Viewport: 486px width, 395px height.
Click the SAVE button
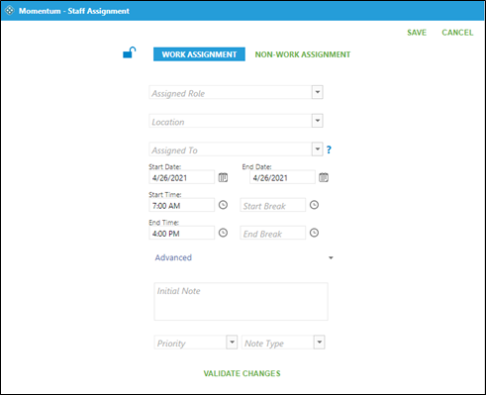point(417,33)
